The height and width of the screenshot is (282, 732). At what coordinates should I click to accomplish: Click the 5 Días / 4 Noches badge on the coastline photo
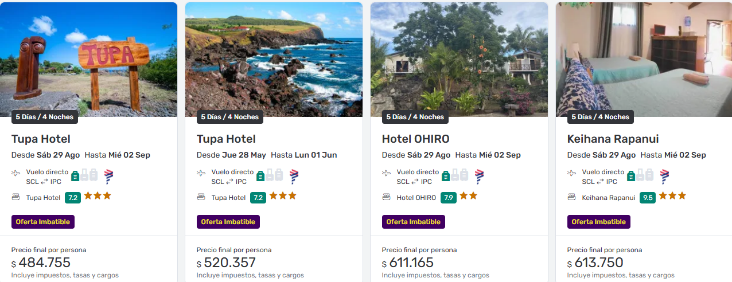point(229,117)
